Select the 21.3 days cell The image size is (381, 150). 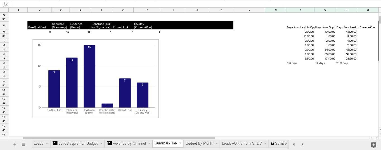click(346, 63)
